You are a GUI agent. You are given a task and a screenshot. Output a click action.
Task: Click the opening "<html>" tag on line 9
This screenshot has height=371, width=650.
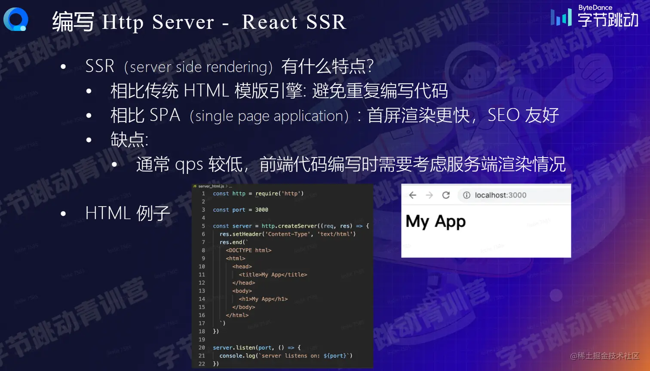236,258
